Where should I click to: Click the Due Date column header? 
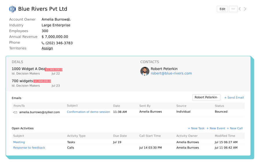click(x=120, y=136)
